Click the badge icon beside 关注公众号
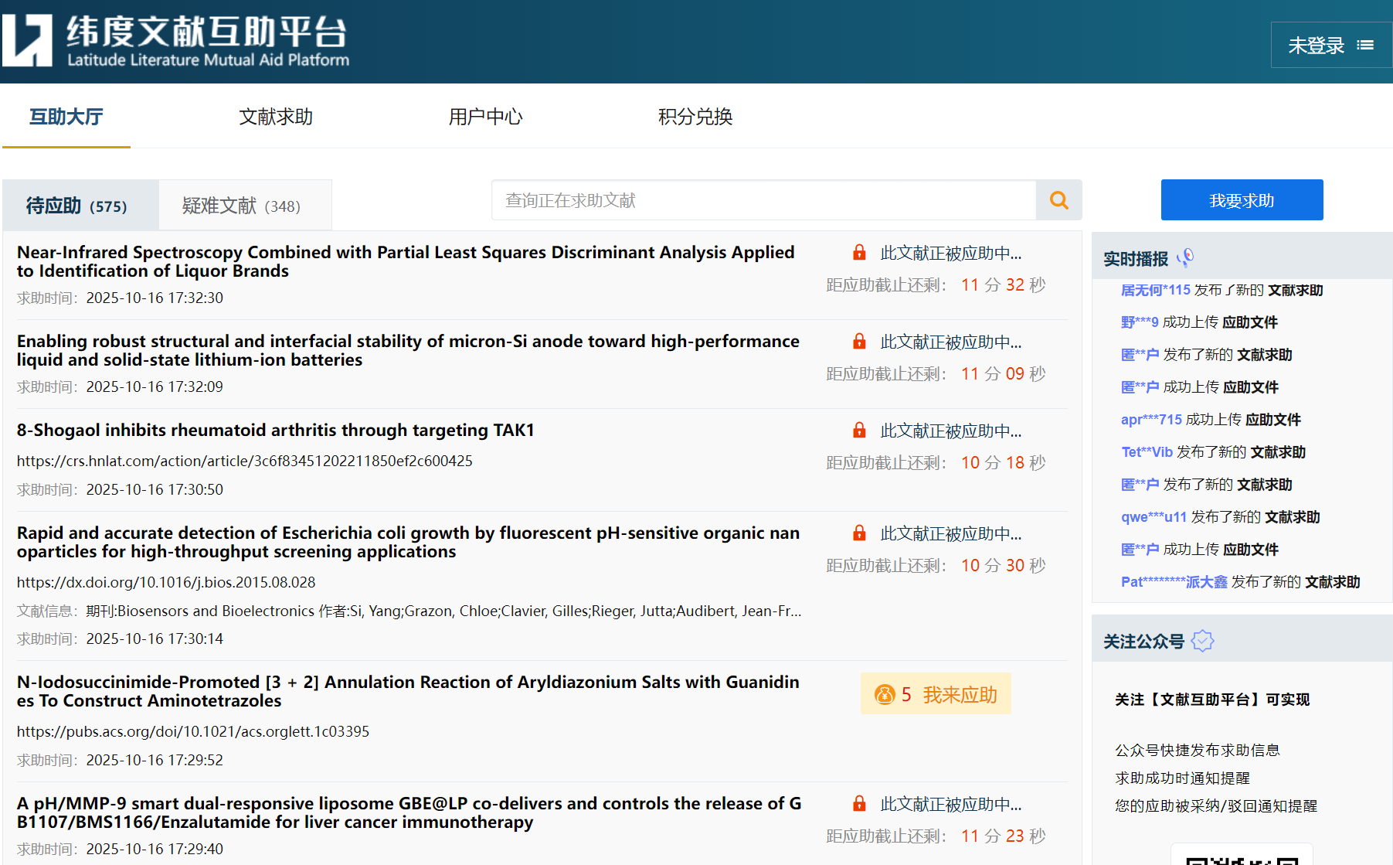Image resolution: width=1393 pixels, height=865 pixels. 1202,641
